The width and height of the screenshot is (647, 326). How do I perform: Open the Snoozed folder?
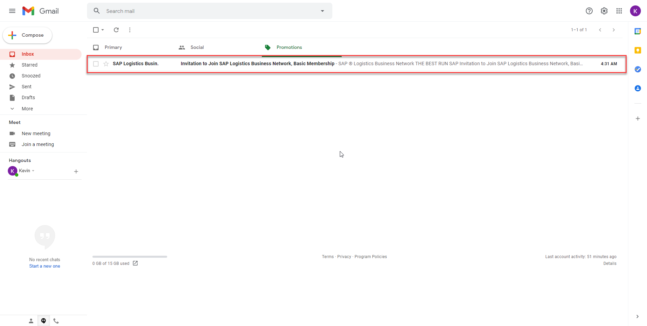point(31,76)
